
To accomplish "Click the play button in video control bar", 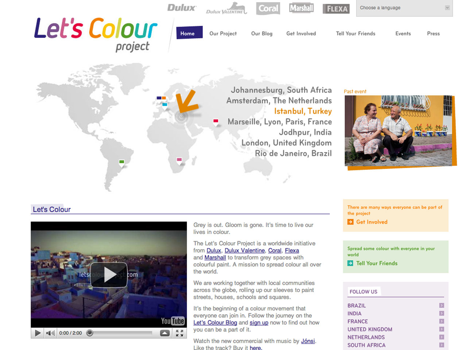I will pos(38,333).
